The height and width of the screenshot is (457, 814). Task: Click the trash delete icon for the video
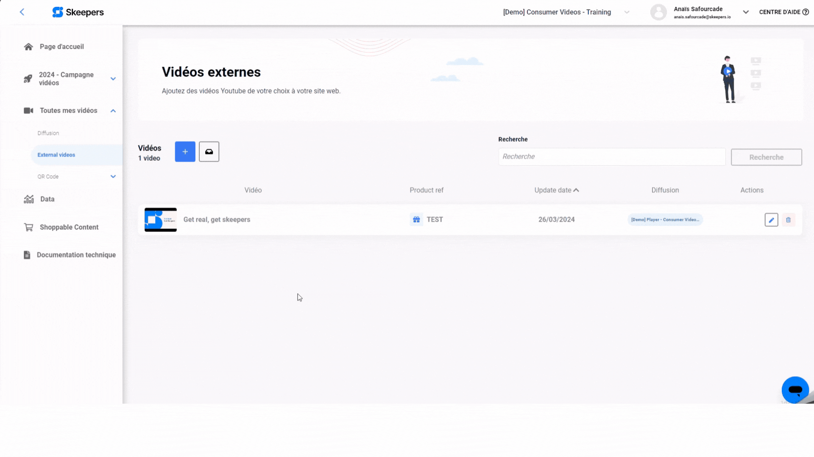coord(789,220)
